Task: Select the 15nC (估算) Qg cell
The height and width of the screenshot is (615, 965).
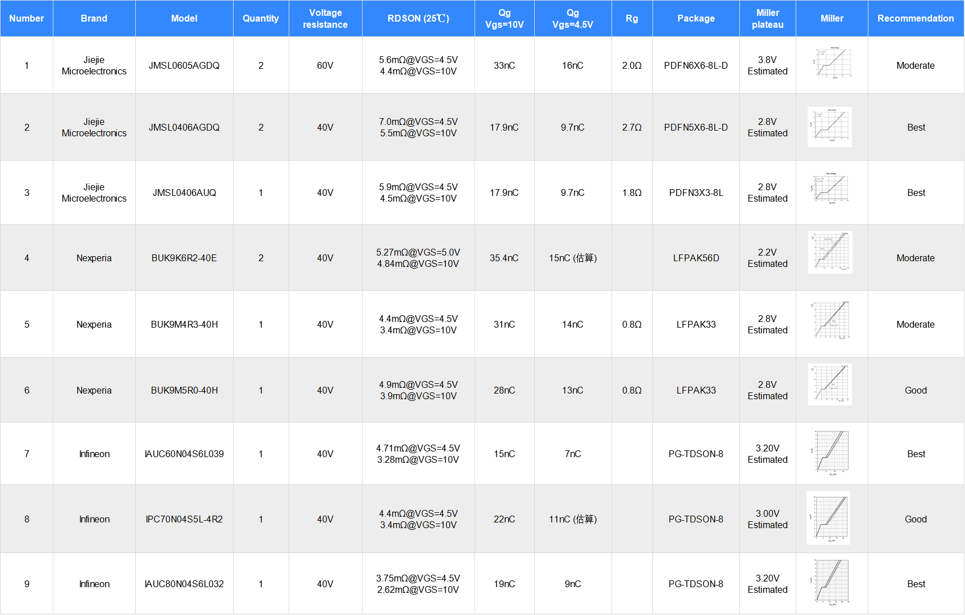Action: [x=572, y=258]
